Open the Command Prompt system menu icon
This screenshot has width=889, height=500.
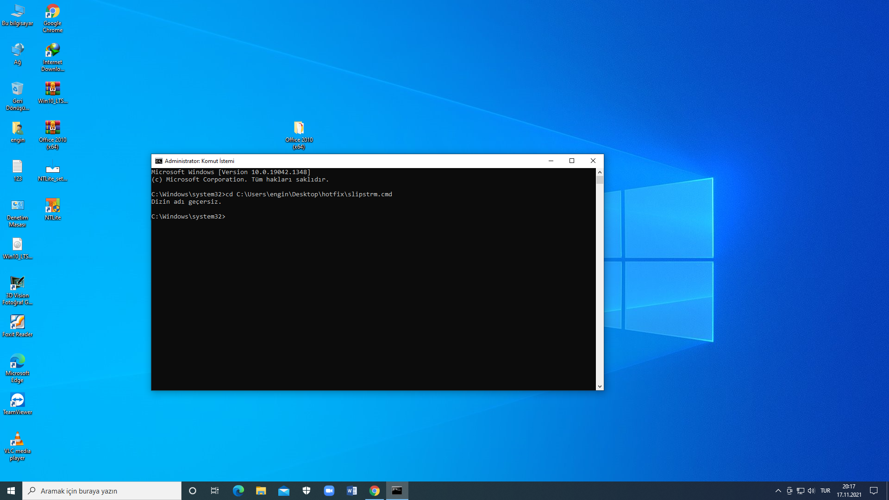tap(159, 161)
